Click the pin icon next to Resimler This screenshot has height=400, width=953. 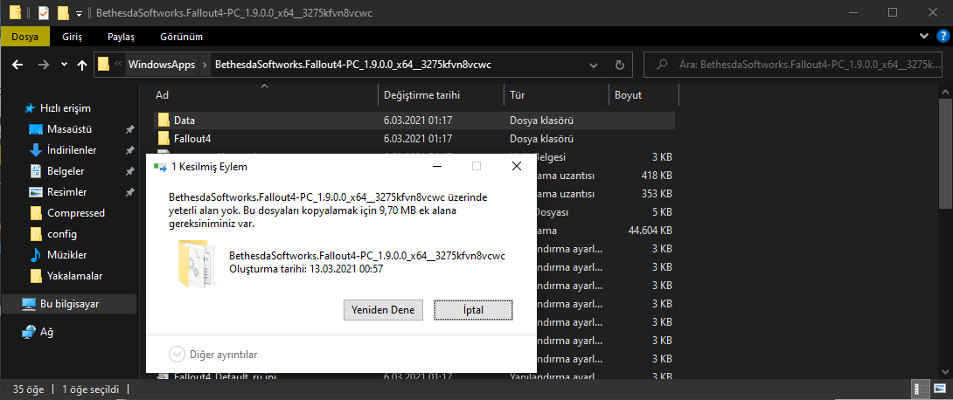click(129, 192)
